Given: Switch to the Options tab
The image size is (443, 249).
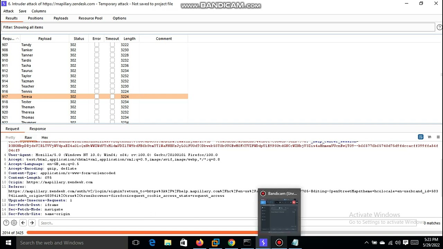Looking at the screenshot, I should pyautogui.click(x=119, y=18).
